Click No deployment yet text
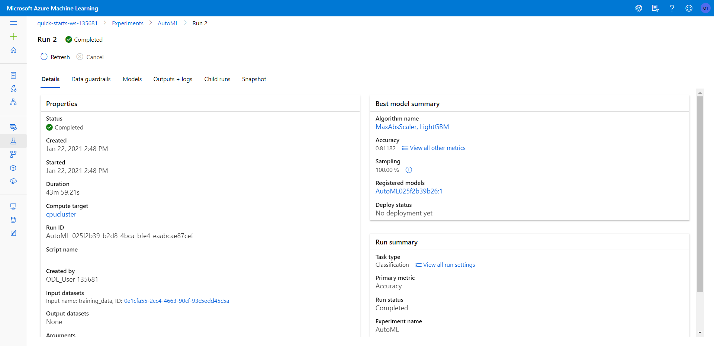Image resolution: width=714 pixels, height=346 pixels. point(404,213)
